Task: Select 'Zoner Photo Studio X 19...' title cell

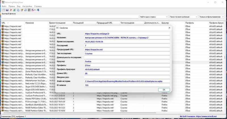Action: tap(36, 72)
